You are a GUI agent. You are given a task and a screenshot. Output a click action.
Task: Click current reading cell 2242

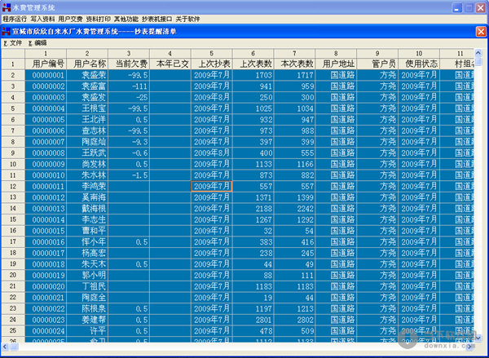point(295,209)
